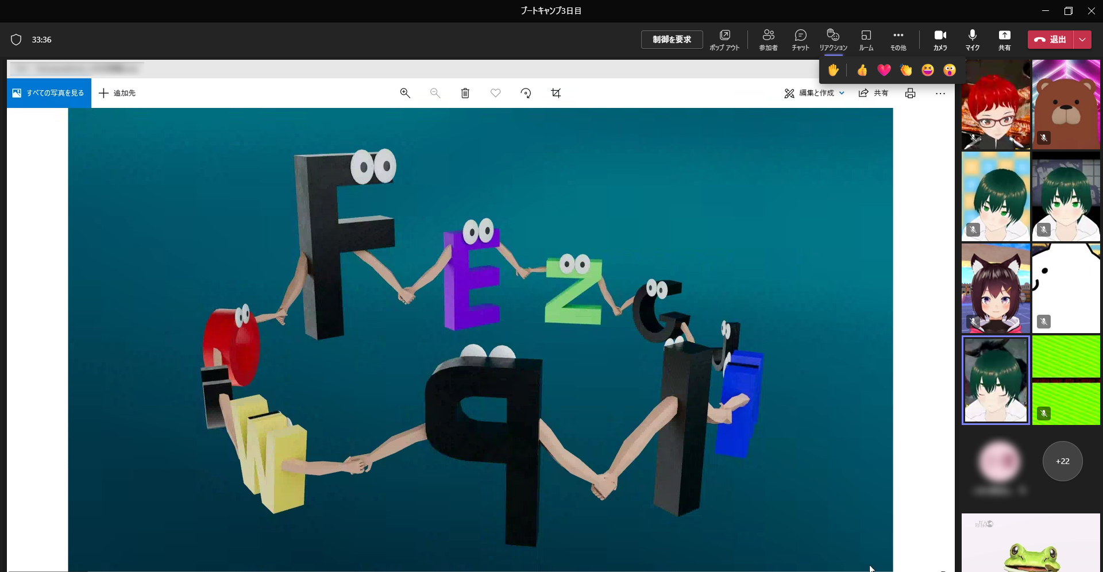This screenshot has height=572, width=1103.
Task: Click the 共有 share button in Photos toolbar
Action: [x=873, y=93]
